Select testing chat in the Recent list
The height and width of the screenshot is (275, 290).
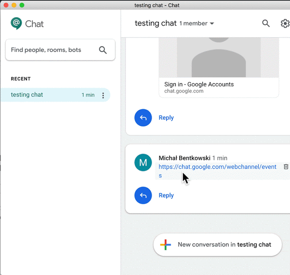coord(55,95)
